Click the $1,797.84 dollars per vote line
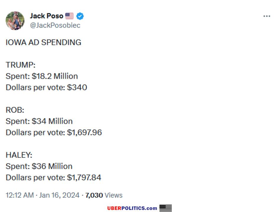Image resolution: width=277 pixels, height=212 pixels. [53, 177]
